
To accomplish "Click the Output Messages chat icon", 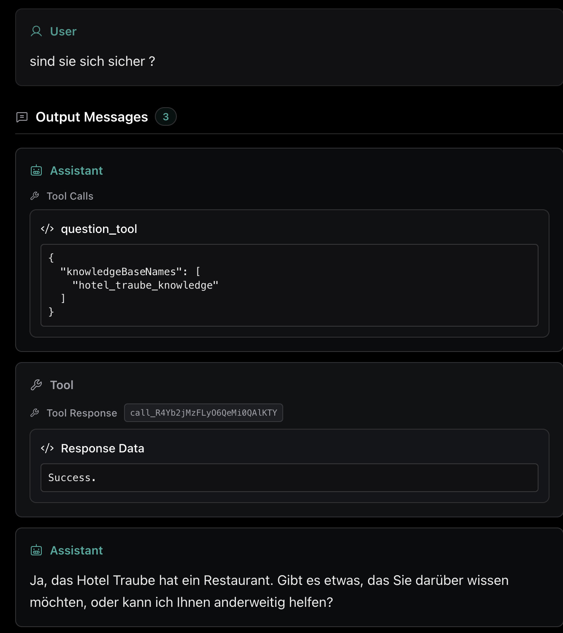I will (x=22, y=117).
